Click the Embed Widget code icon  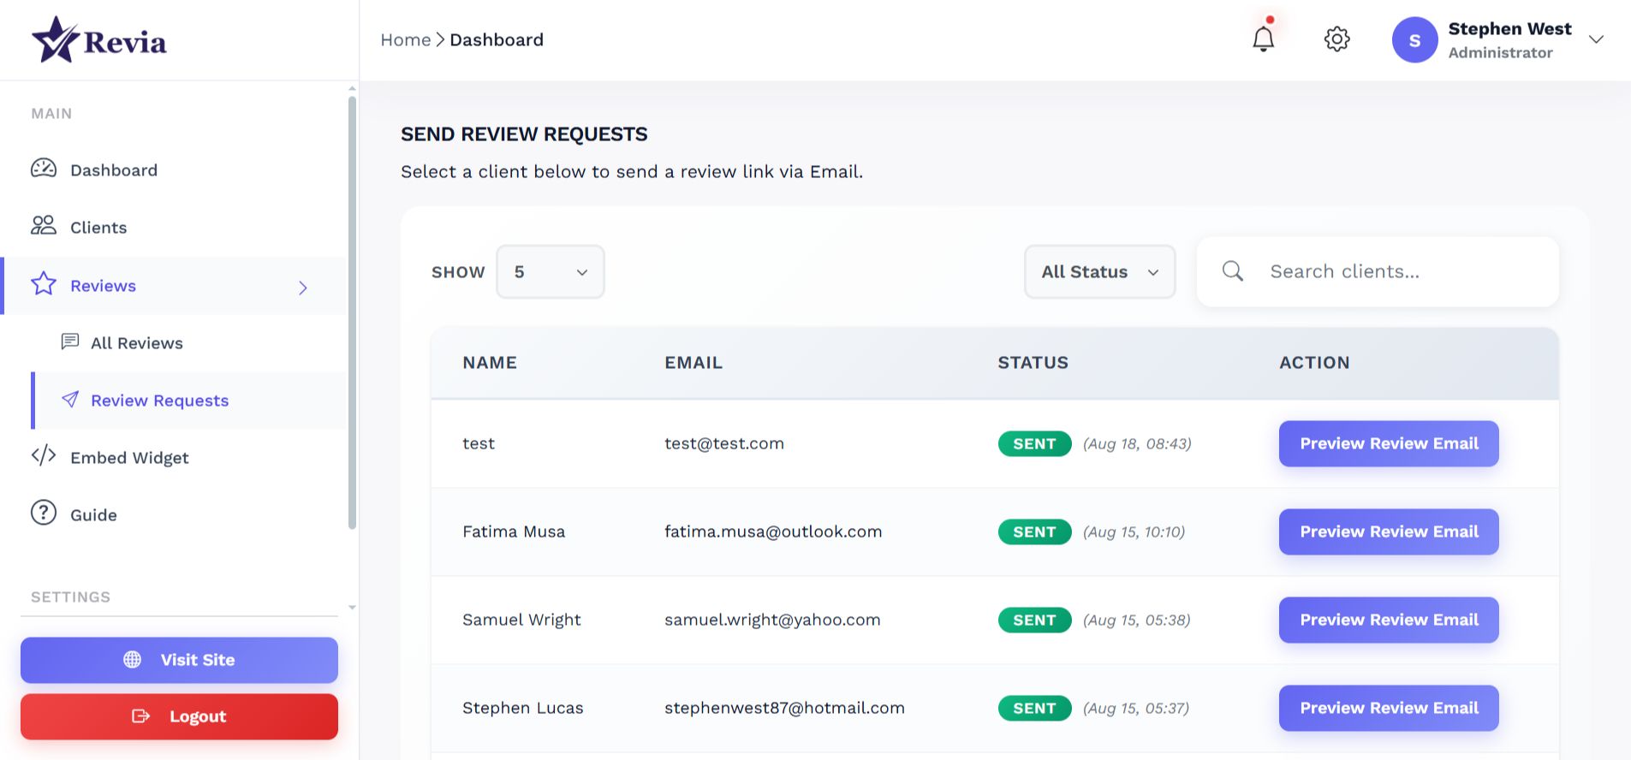[x=44, y=456]
